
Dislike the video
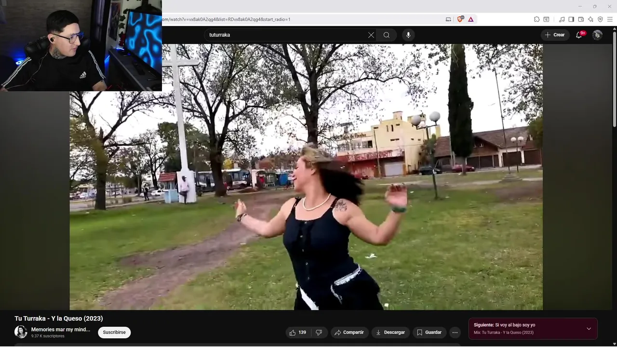tap(319, 333)
